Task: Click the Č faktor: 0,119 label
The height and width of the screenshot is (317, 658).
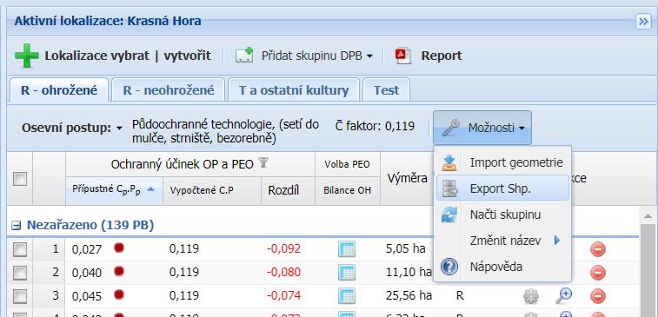Action: [x=375, y=125]
